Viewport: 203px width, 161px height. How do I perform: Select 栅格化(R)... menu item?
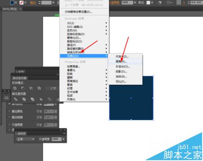point(84,38)
